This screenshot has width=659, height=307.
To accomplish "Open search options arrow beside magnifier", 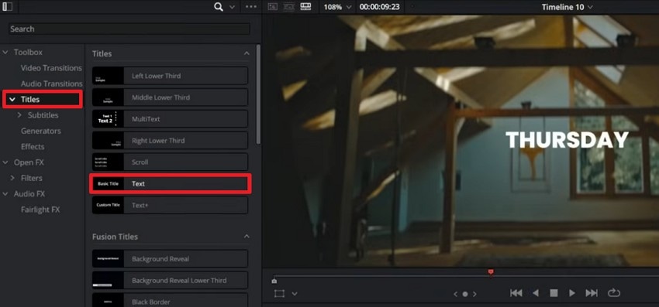I will 232,7.
